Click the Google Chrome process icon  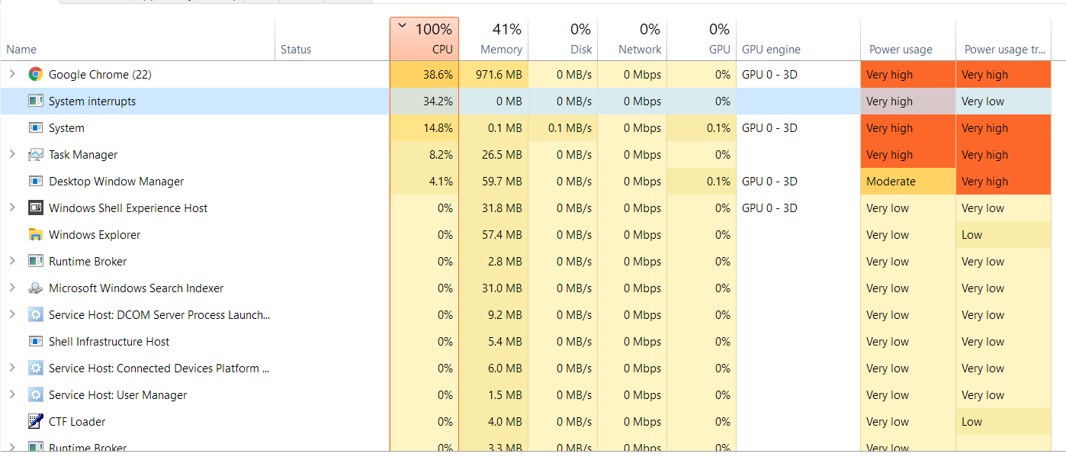[35, 75]
